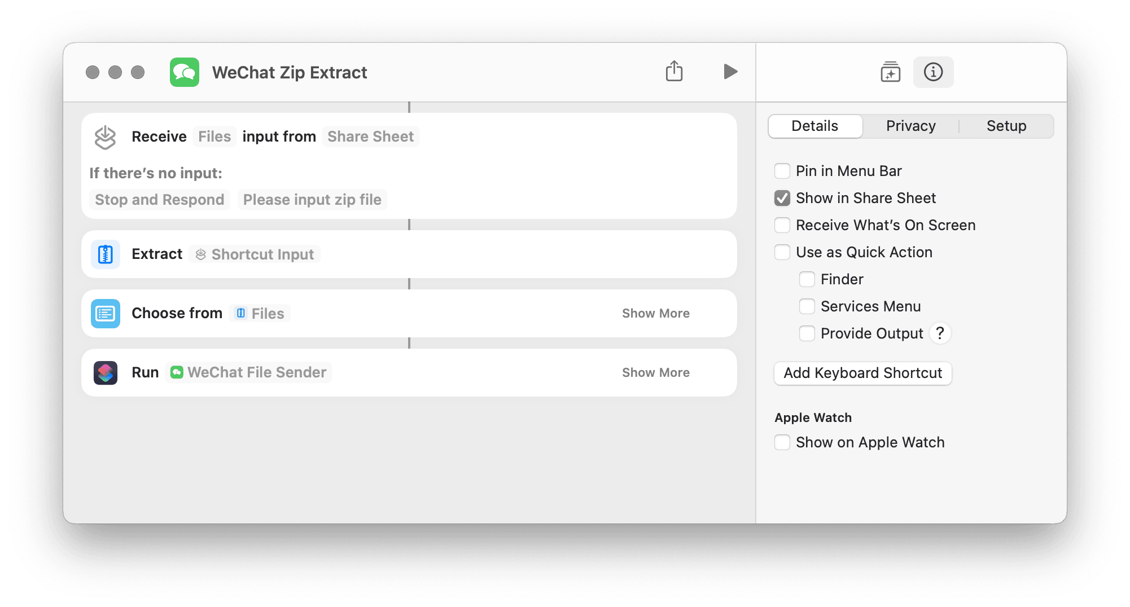Click the Receive action input icon
The image size is (1130, 607).
[x=105, y=137]
